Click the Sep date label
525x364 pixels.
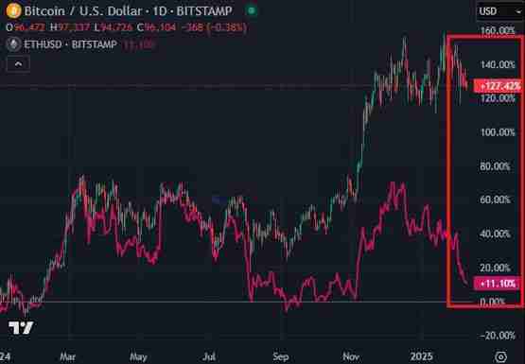[x=281, y=357]
